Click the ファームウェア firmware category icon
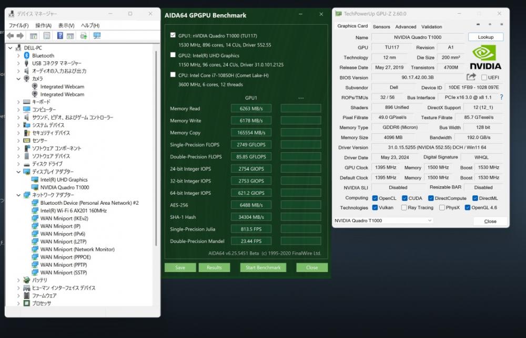526x338 pixels. pos(27,295)
